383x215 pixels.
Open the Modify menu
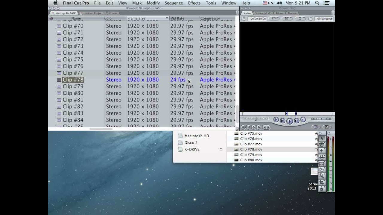pyautogui.click(x=153, y=3)
